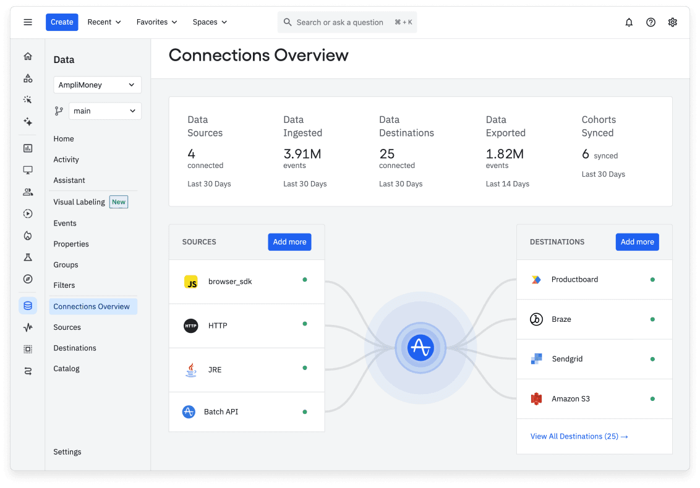Follow the View All Destinations link

(579, 436)
